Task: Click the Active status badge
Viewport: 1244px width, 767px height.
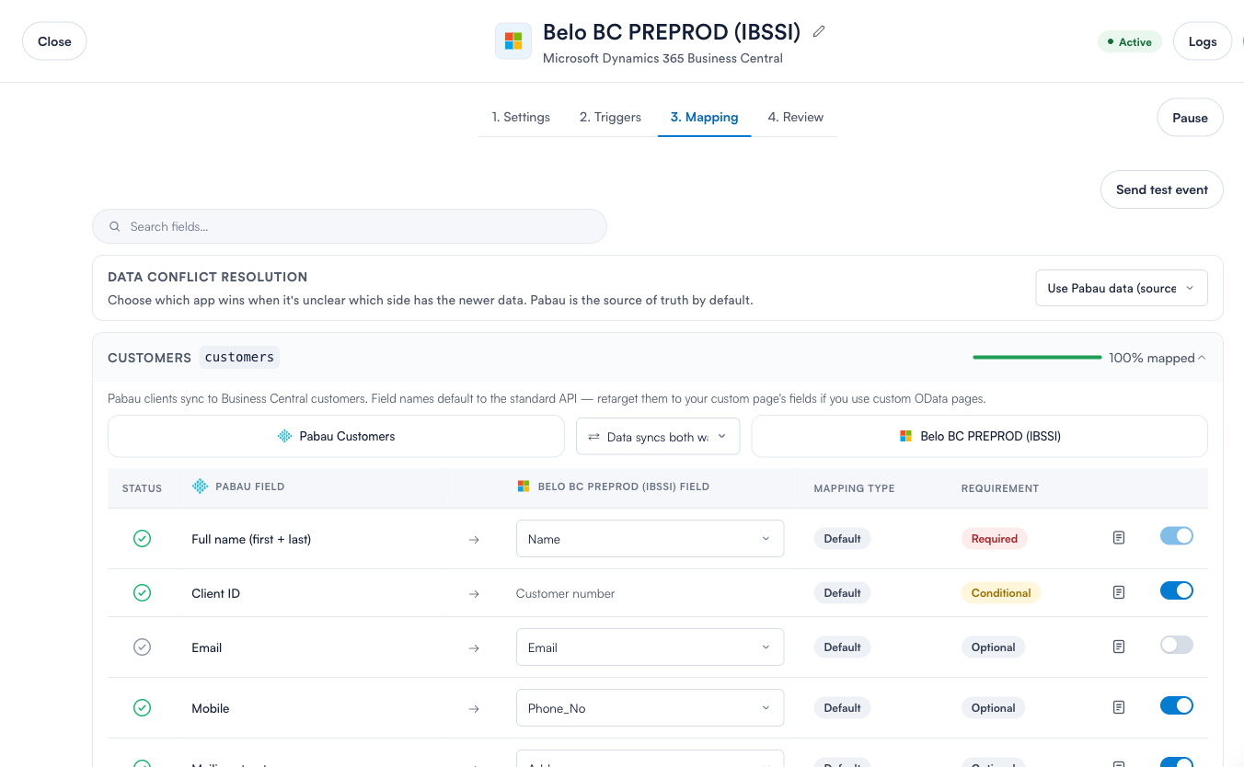Action: click(x=1130, y=42)
